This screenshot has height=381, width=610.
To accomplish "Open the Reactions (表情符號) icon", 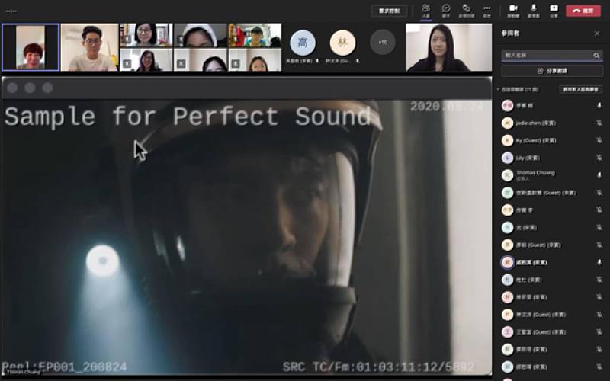I will (x=466, y=10).
